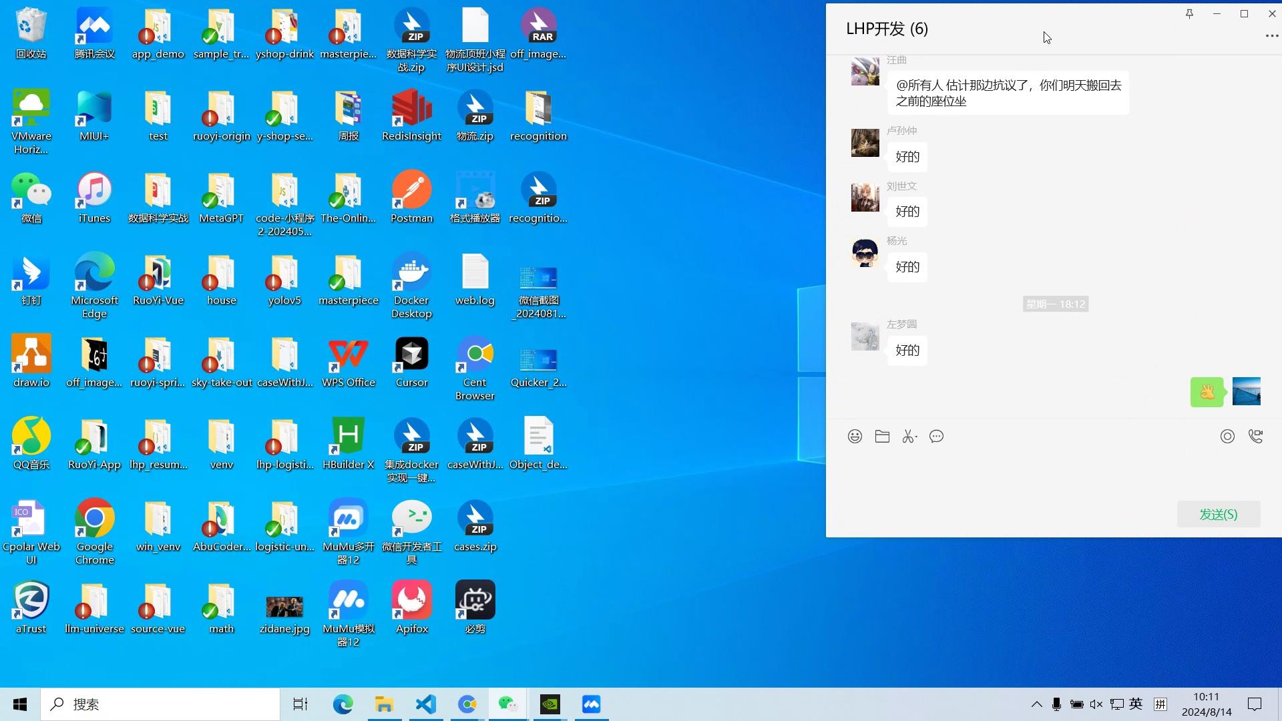Select the VMware Horizon desktop icon
The width and height of the screenshot is (1282, 721).
tap(31, 122)
